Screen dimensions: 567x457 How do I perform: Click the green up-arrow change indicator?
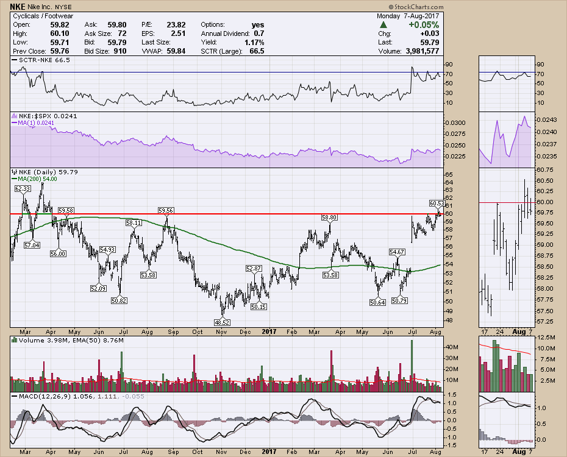click(x=383, y=25)
